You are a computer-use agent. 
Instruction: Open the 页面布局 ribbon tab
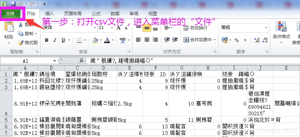coord(73,13)
